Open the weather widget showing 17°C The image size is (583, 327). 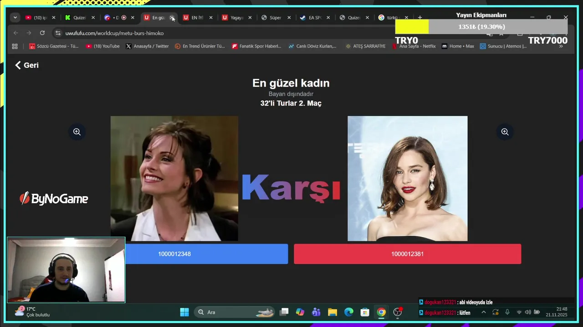[33, 312]
